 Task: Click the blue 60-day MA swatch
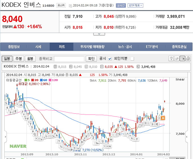(x=41, y=80)
